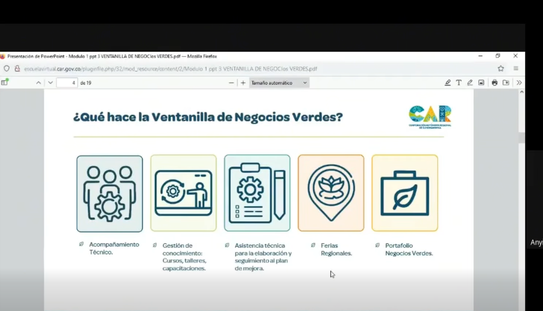Activate the draw/ink annotation tool
This screenshot has width=543, height=311.
click(470, 83)
